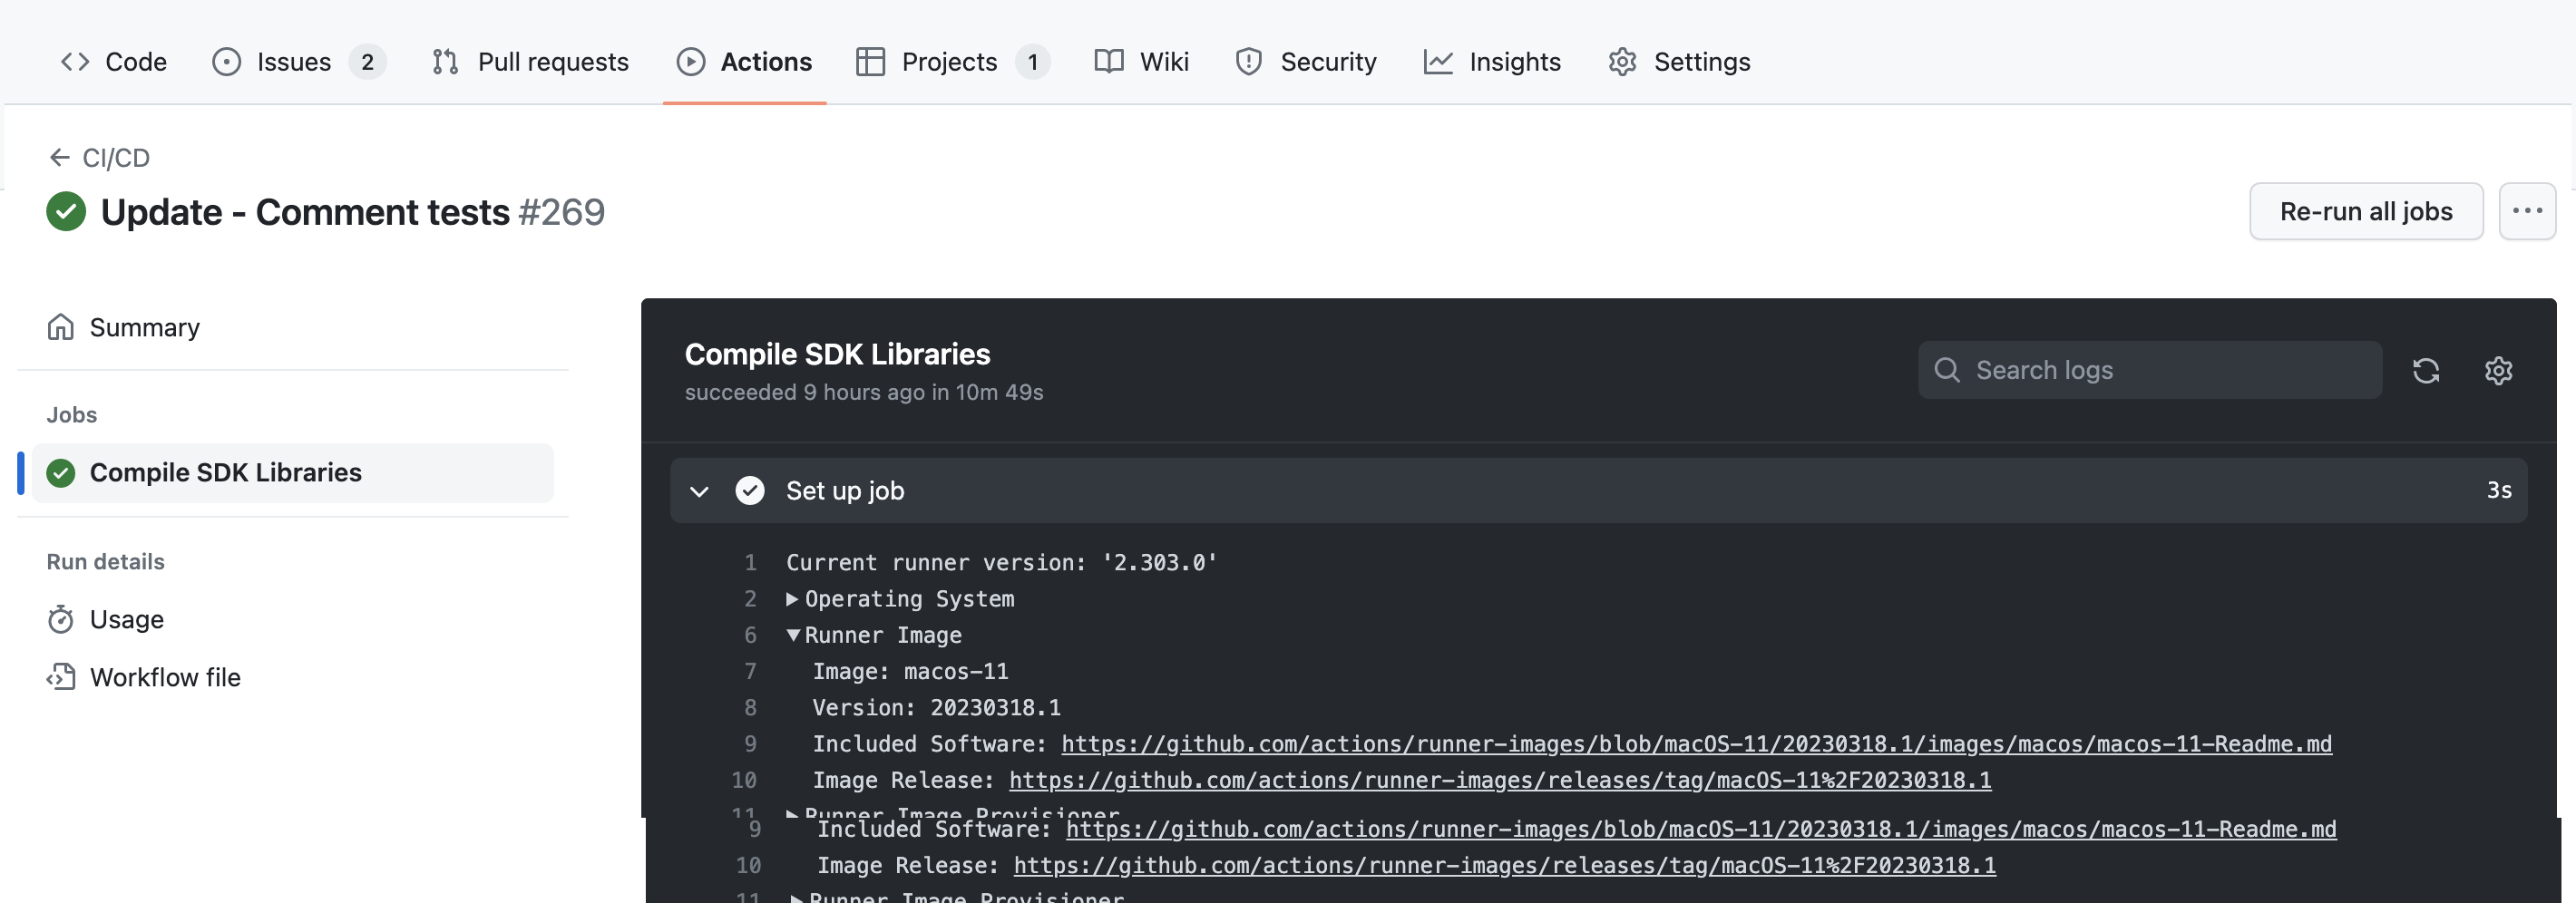The width and height of the screenshot is (2576, 903).
Task: Click the green success check beside run title
Action: coord(66,211)
